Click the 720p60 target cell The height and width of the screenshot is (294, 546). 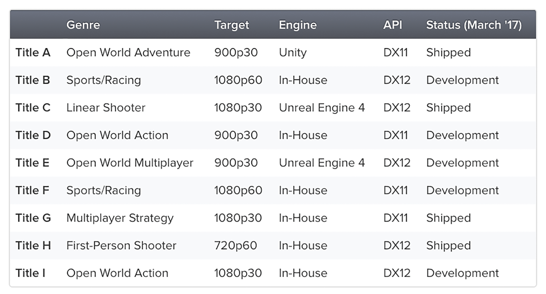click(235, 246)
